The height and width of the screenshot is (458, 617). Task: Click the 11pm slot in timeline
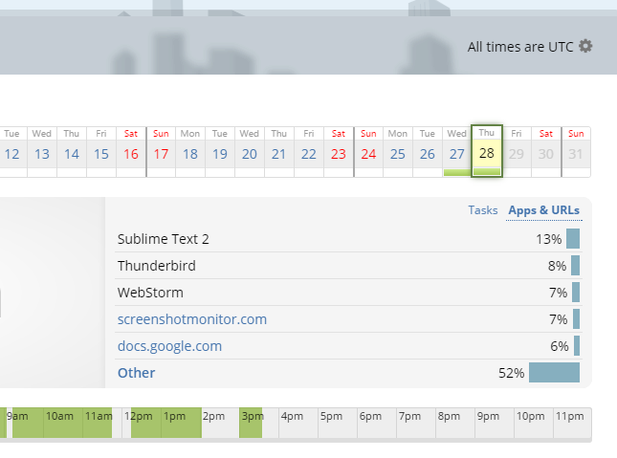pos(573,423)
